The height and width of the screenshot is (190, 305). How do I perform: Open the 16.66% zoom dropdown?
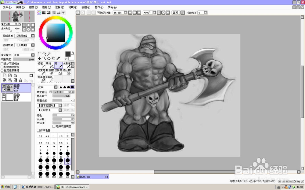tap(125, 12)
